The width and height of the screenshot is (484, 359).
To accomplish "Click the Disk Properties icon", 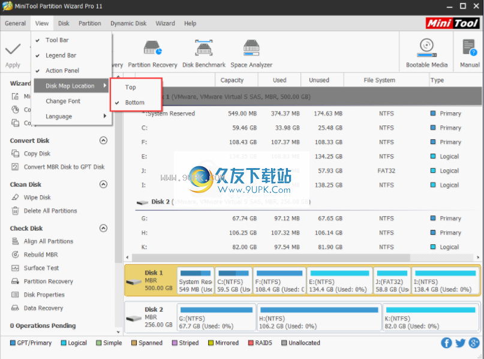I will pyautogui.click(x=15, y=294).
